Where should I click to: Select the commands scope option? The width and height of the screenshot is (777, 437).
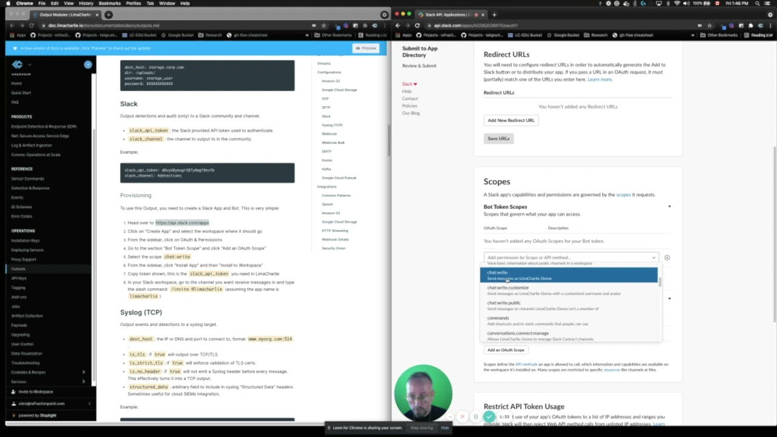click(x=569, y=320)
